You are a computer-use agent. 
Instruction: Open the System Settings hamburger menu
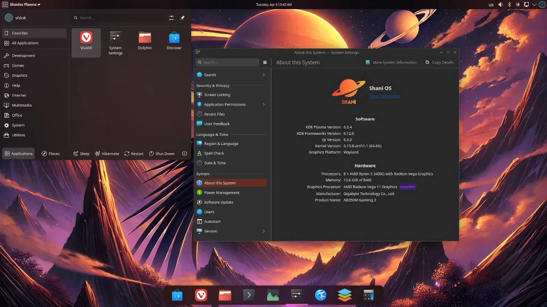tap(265, 62)
